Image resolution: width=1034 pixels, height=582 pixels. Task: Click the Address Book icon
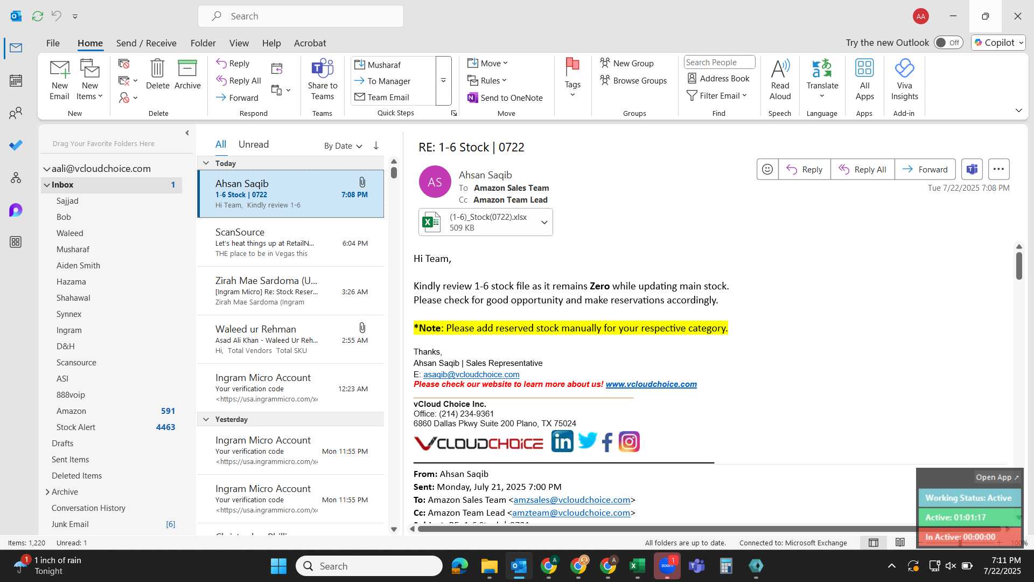(x=718, y=79)
